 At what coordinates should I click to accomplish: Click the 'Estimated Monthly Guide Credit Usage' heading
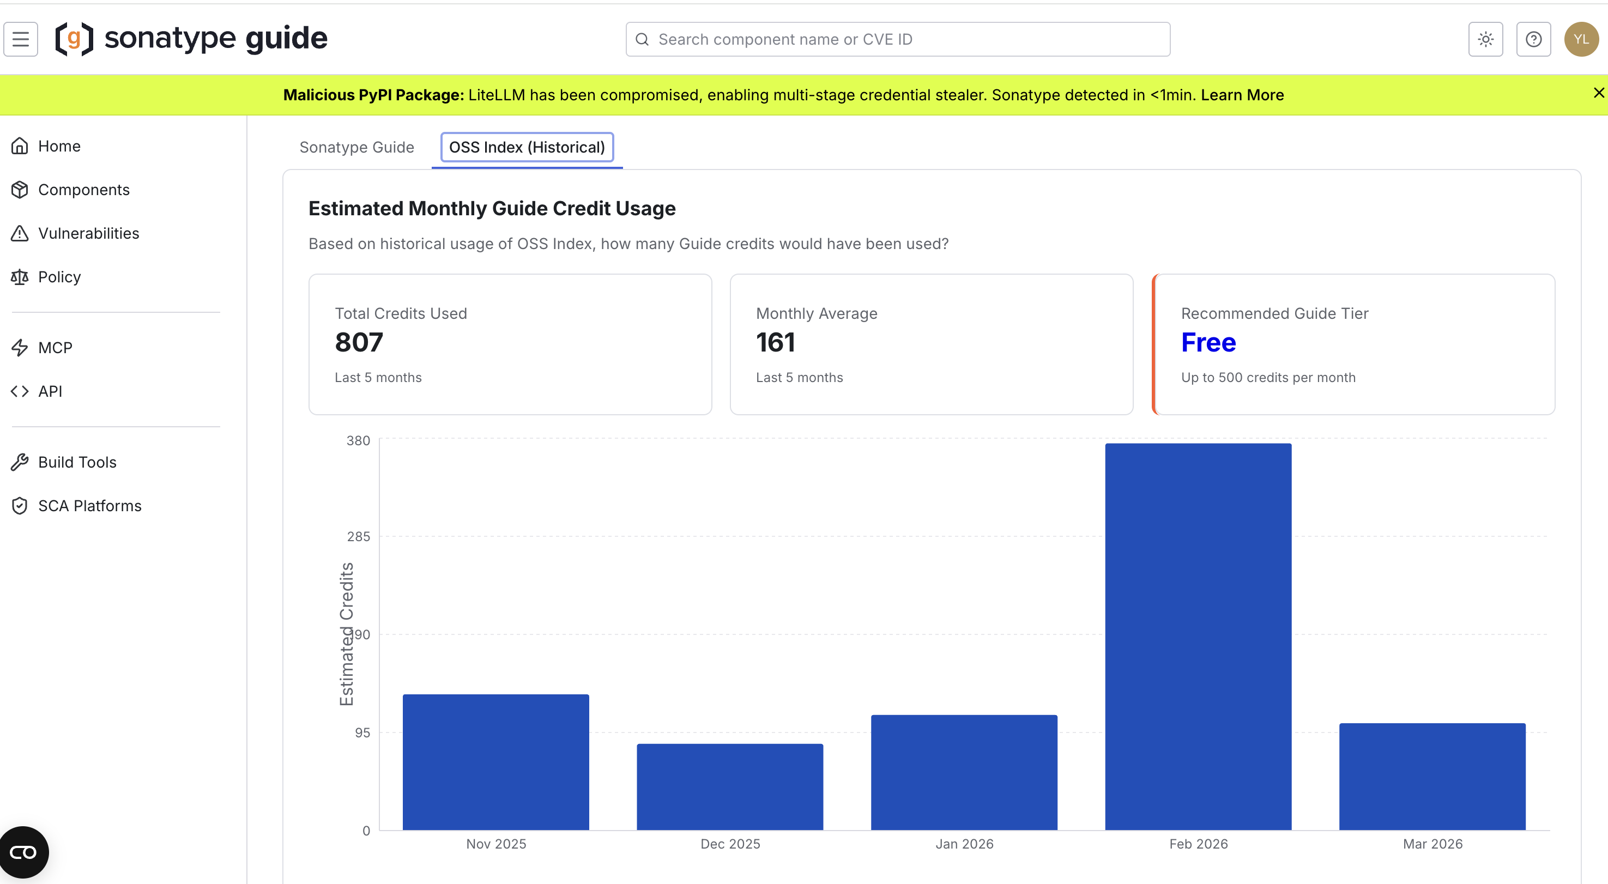[492, 209]
